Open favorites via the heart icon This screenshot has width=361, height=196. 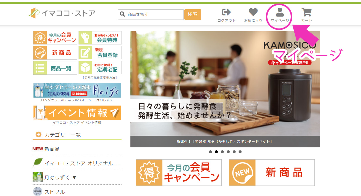coord(253,12)
